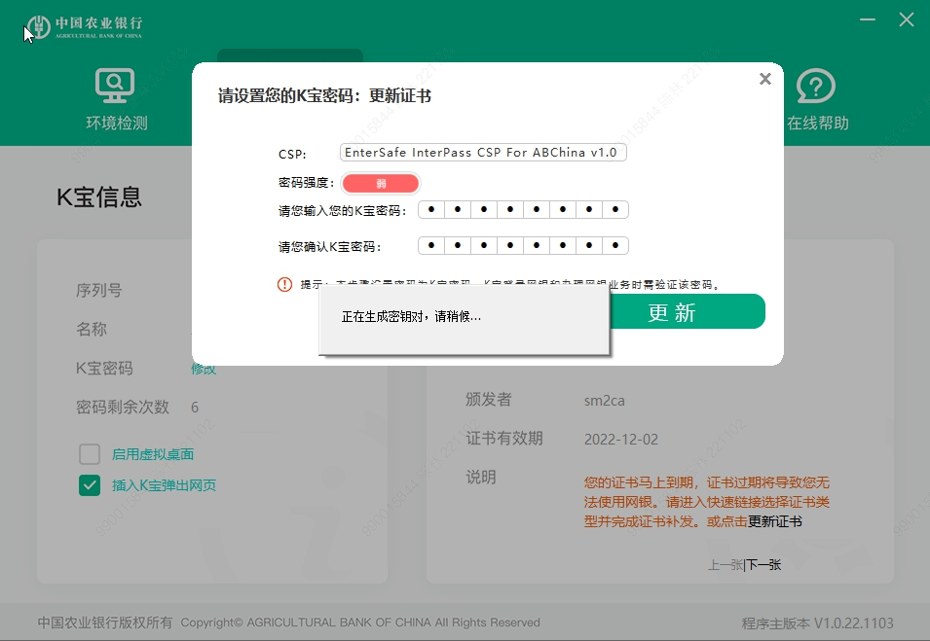This screenshot has height=641, width=930.
Task: Click the 更新证书 link in the notice
Action: tap(774, 522)
